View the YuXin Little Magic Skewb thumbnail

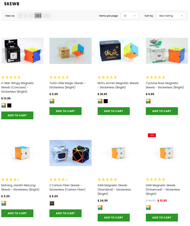coord(71,51)
